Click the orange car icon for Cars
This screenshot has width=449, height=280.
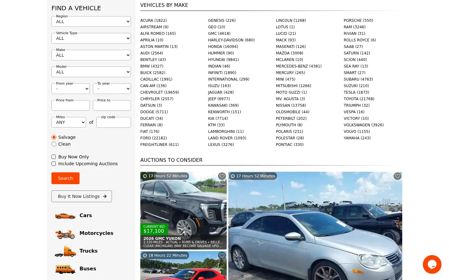click(65, 216)
